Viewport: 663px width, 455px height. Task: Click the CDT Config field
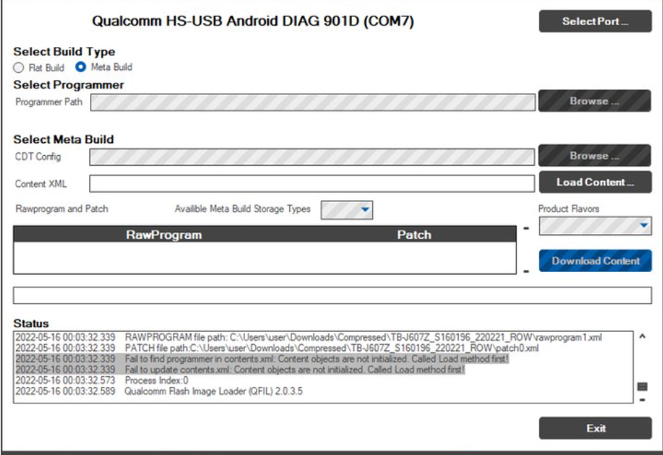[x=312, y=156]
